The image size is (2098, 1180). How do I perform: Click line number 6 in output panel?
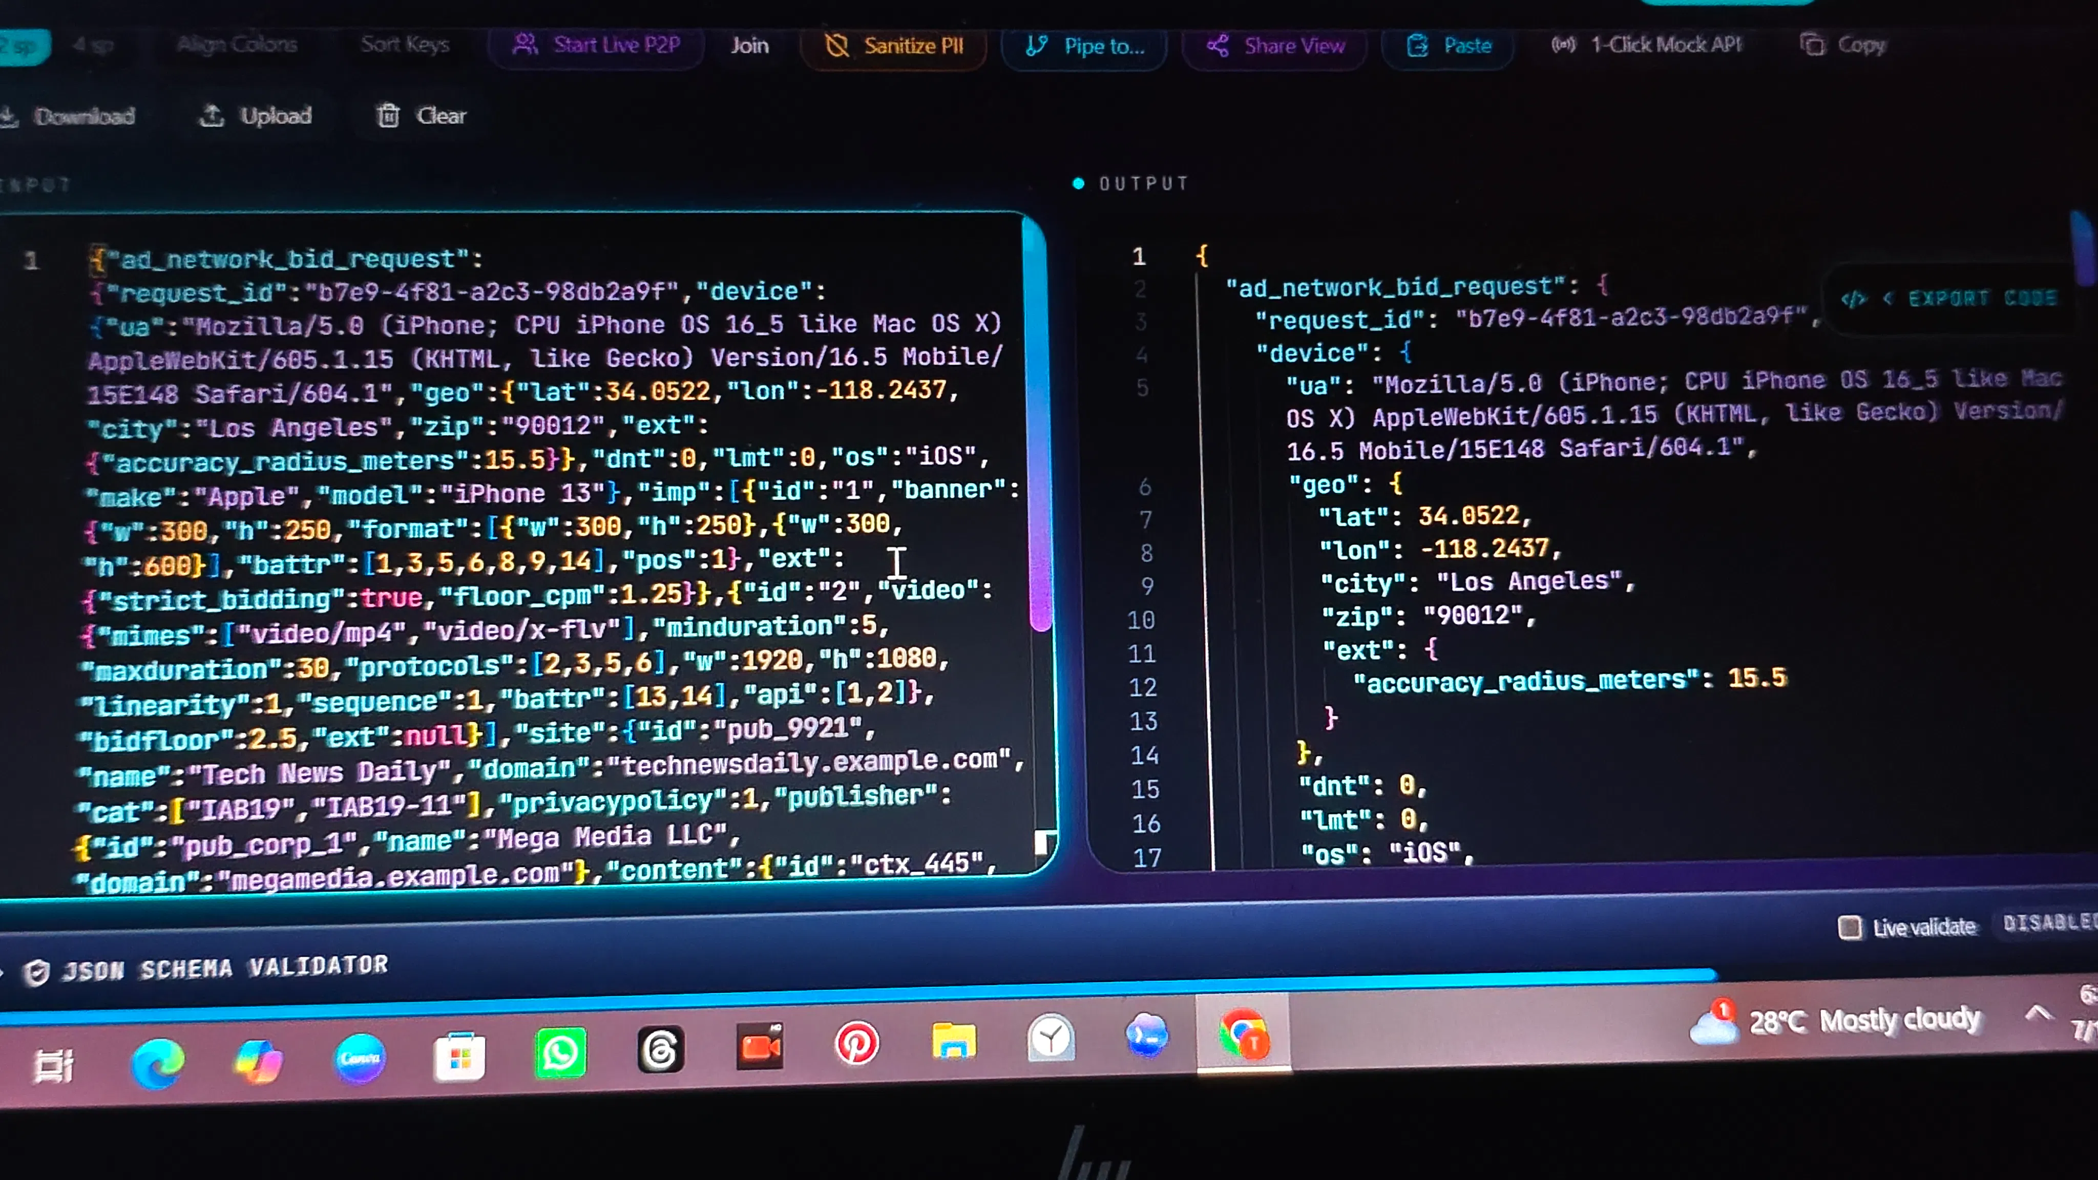point(1144,488)
